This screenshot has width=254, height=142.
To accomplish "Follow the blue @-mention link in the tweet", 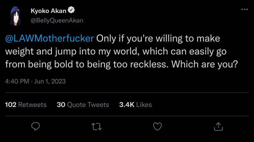I will [50, 38].
